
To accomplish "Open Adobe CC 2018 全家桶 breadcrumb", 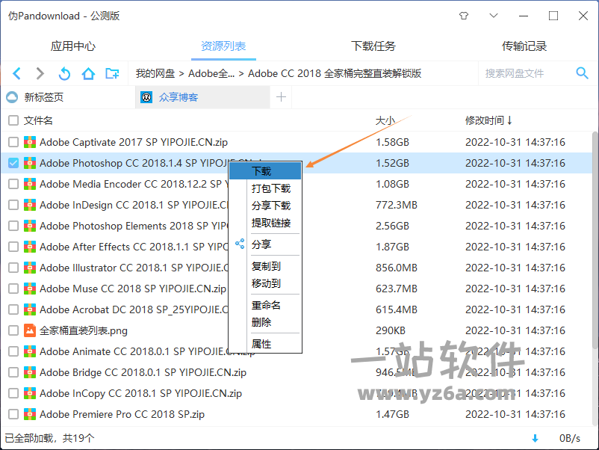I will click(335, 73).
